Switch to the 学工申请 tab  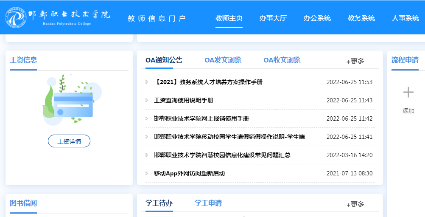tap(208, 203)
